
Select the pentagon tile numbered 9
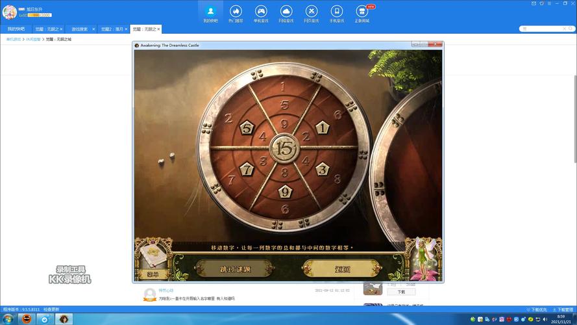285,192
